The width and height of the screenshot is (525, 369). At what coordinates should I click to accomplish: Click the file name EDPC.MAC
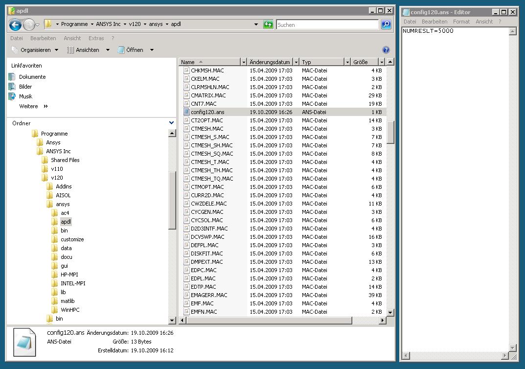pyautogui.click(x=203, y=270)
